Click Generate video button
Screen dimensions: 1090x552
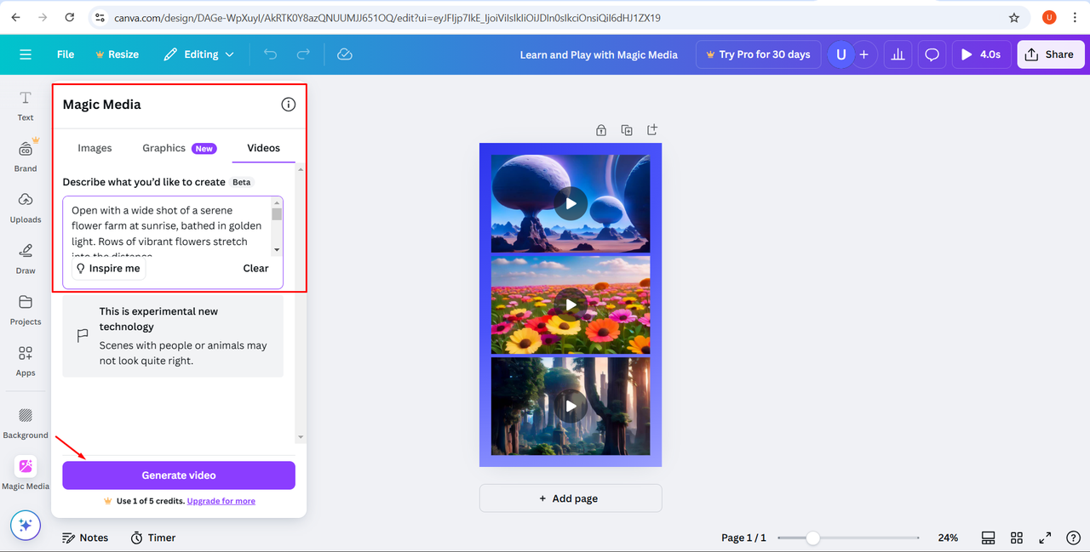[179, 475]
